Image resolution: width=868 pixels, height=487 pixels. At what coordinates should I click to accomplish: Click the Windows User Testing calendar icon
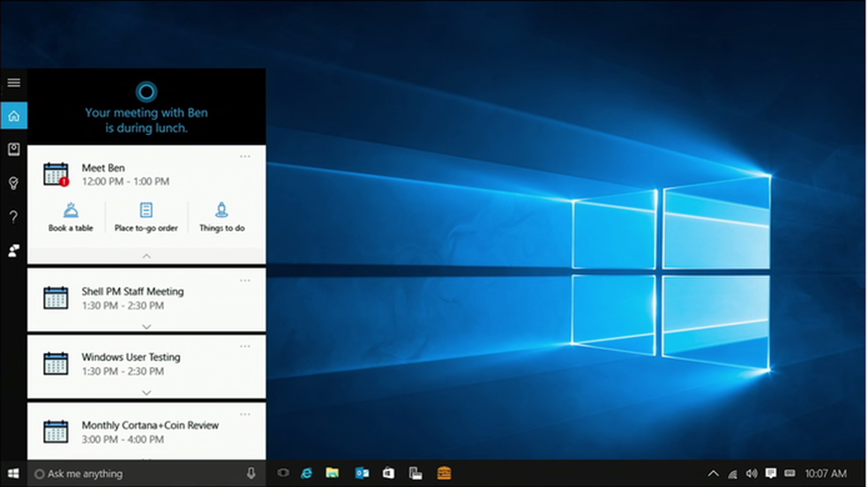(x=56, y=364)
